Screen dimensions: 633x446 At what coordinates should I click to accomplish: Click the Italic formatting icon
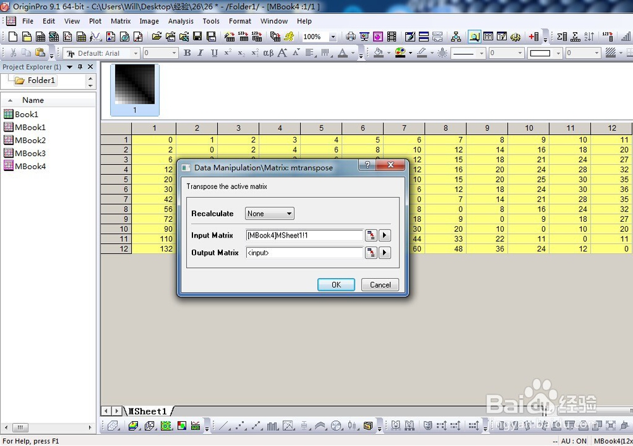201,53
